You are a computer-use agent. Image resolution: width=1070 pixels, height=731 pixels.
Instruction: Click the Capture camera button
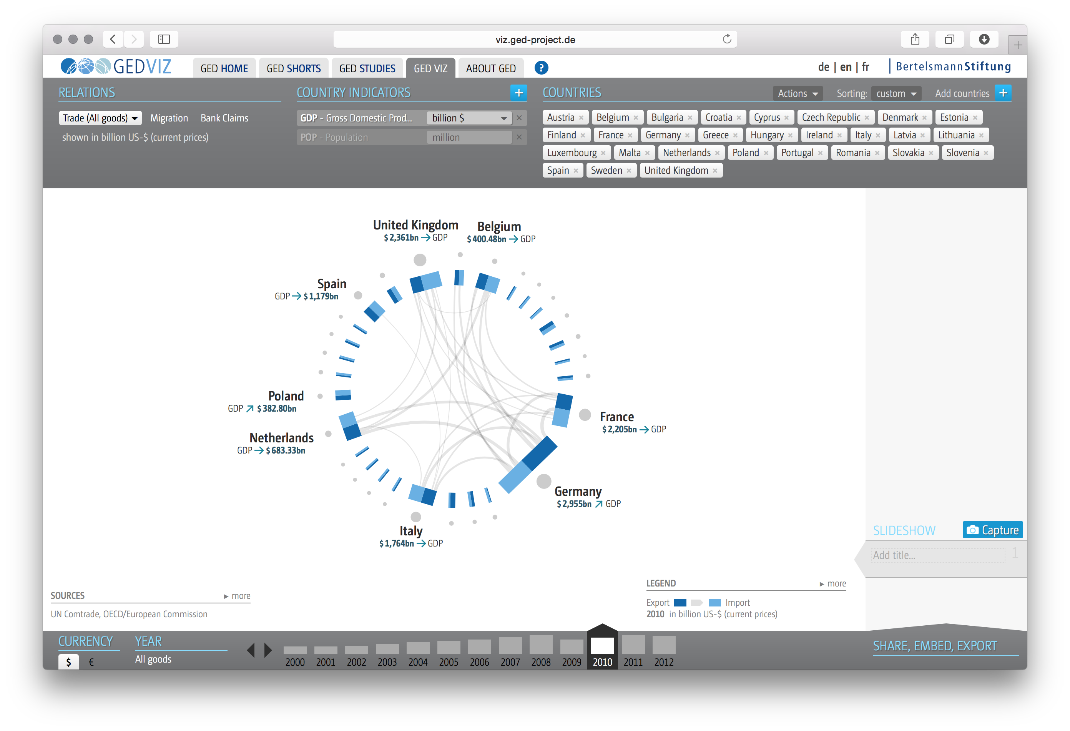click(992, 530)
